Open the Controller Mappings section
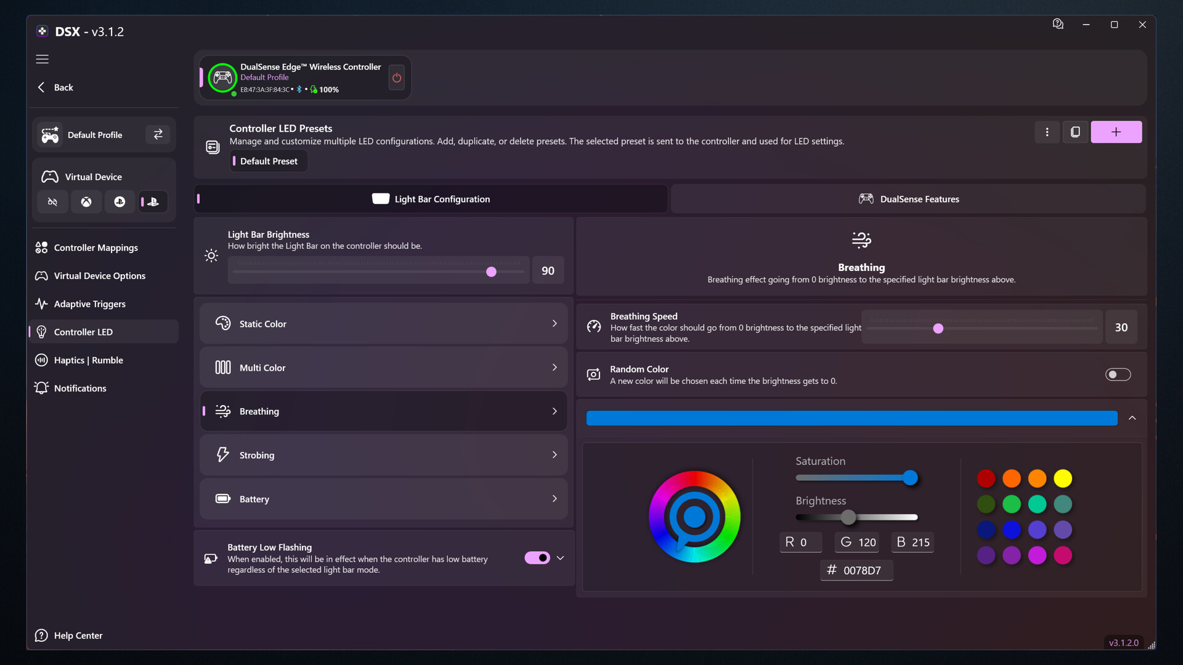 (95, 248)
